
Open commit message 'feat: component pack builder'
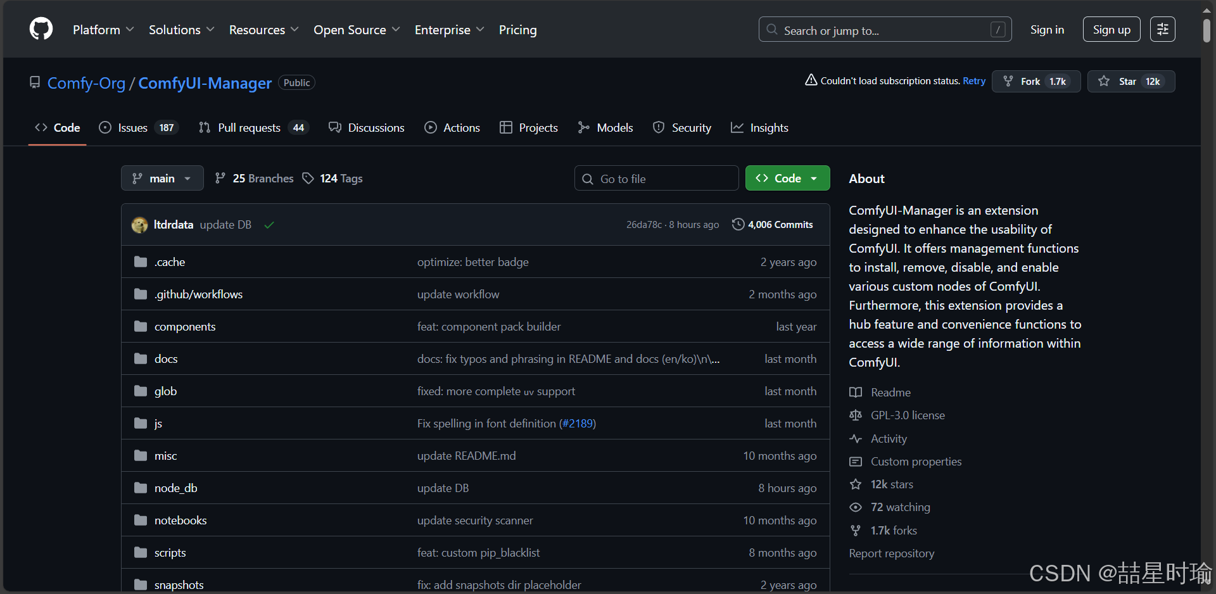(489, 326)
